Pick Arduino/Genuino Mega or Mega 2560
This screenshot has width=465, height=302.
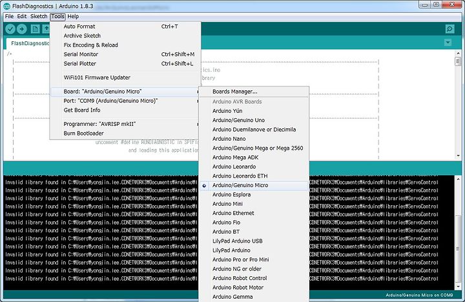[x=254, y=148]
